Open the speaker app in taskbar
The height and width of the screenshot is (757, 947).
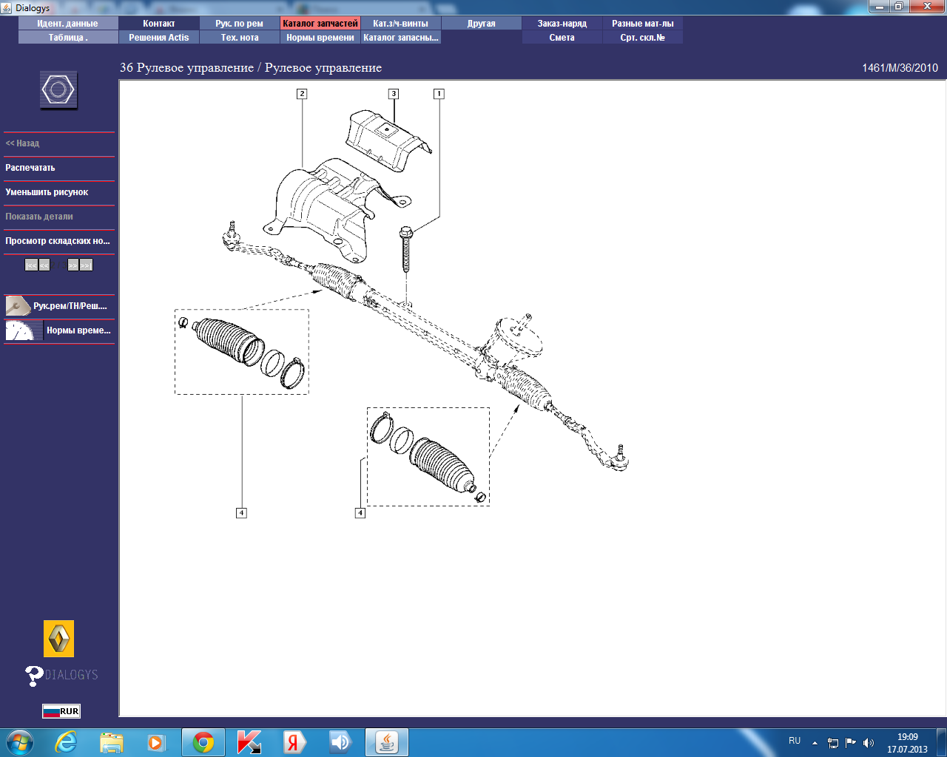340,742
